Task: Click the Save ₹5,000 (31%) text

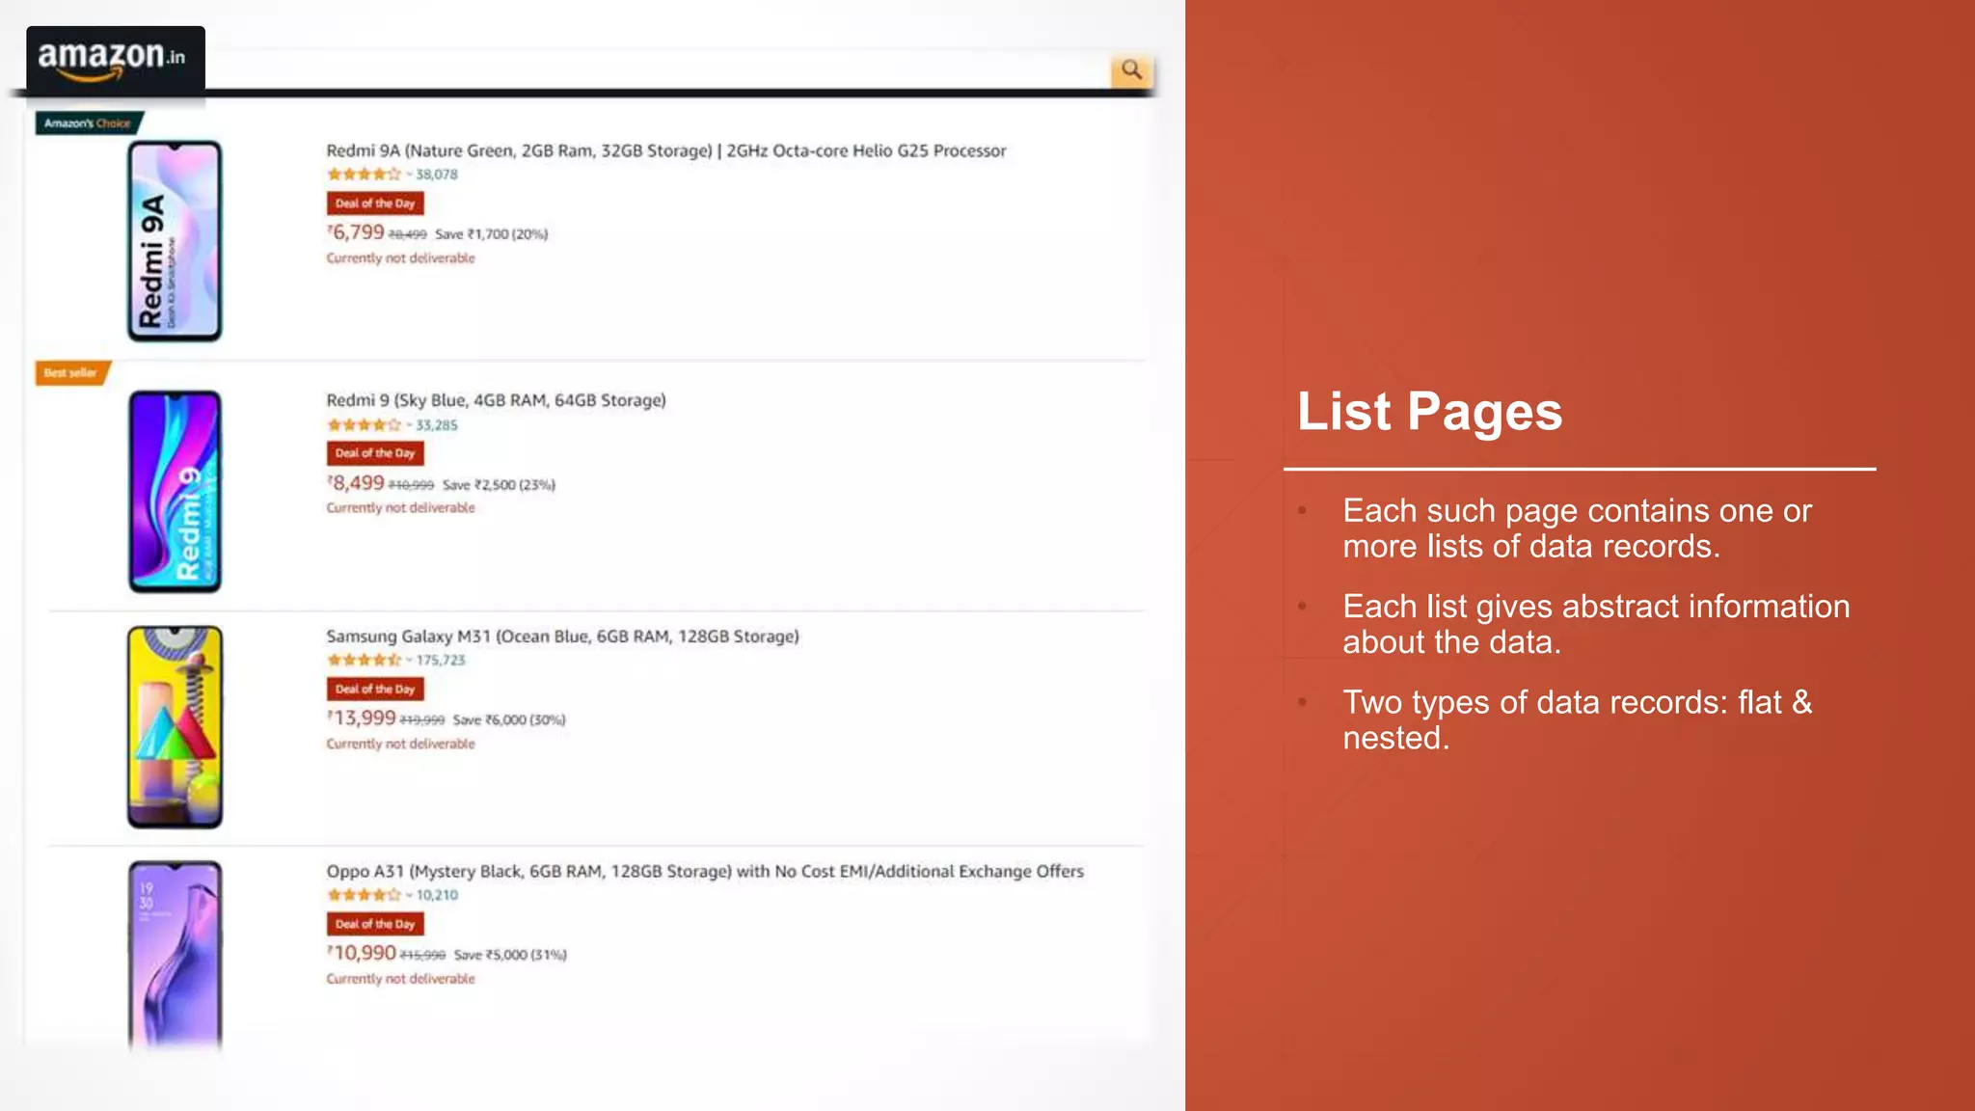Action: click(510, 956)
